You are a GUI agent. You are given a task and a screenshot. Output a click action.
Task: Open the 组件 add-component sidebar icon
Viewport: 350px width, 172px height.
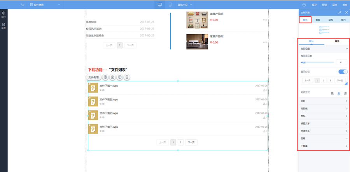click(x=3, y=14)
